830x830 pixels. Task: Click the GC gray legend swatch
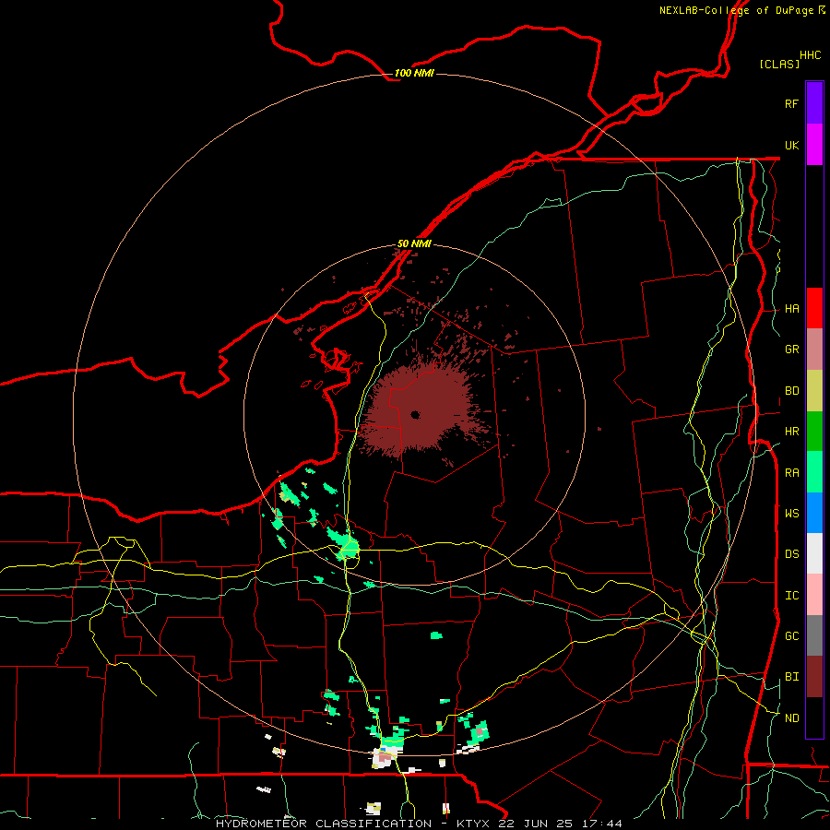814,635
